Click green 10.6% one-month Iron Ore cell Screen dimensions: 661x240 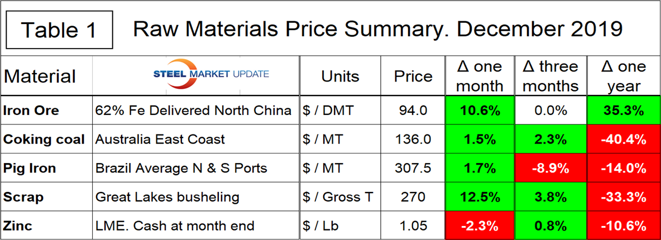click(479, 111)
